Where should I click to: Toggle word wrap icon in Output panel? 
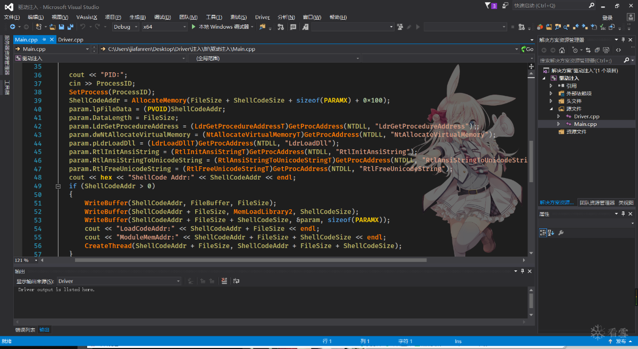coord(236,281)
